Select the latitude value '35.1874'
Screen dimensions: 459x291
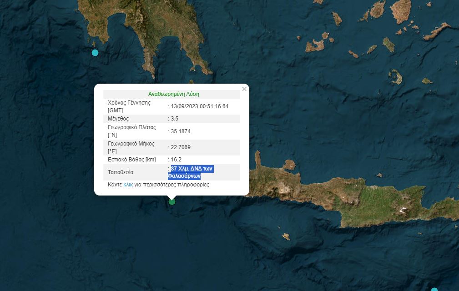(x=181, y=131)
